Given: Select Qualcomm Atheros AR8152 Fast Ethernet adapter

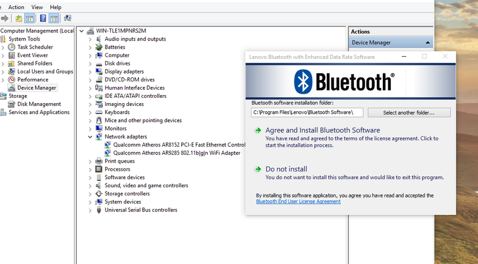Looking at the screenshot, I should tap(180, 145).
